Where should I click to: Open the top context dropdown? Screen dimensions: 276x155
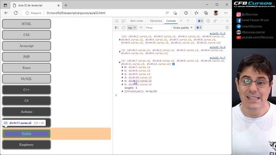pos(132,28)
